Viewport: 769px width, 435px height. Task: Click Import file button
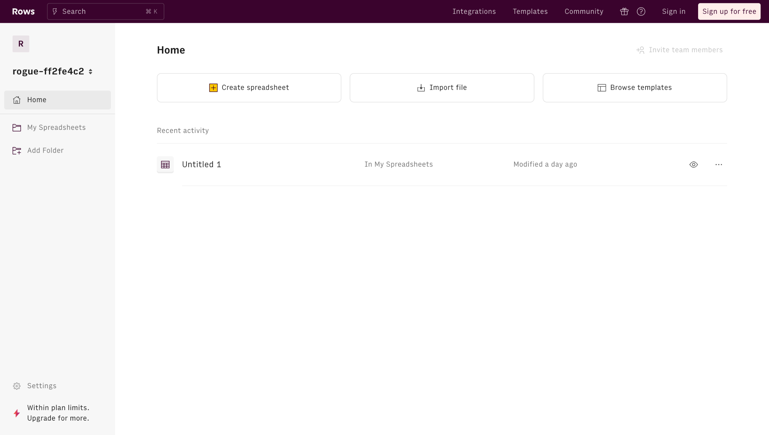pyautogui.click(x=442, y=88)
